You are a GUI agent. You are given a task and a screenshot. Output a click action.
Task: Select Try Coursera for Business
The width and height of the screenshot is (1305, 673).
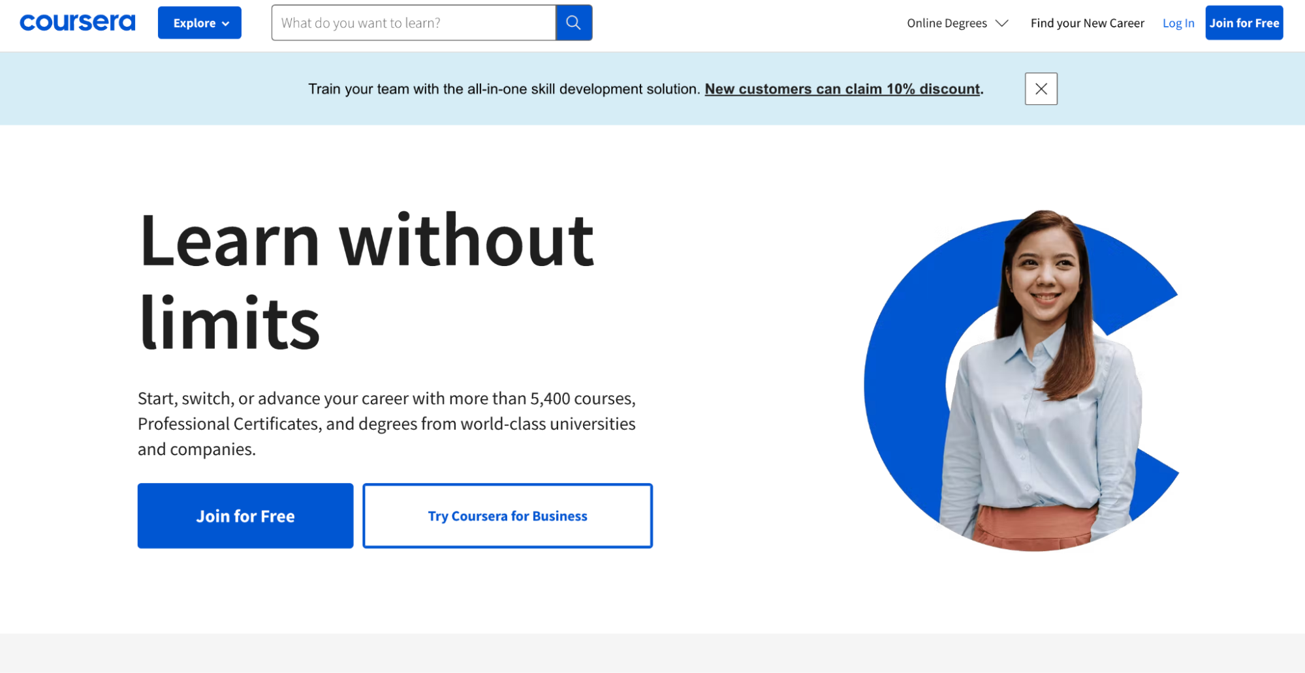click(x=507, y=515)
